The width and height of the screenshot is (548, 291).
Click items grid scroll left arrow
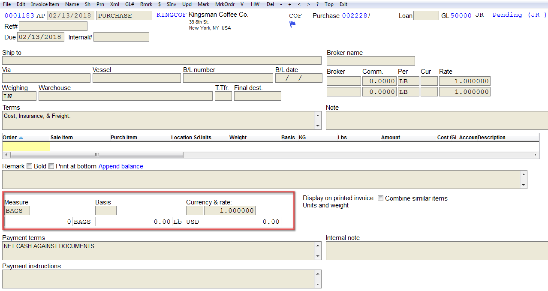[x=5, y=155]
